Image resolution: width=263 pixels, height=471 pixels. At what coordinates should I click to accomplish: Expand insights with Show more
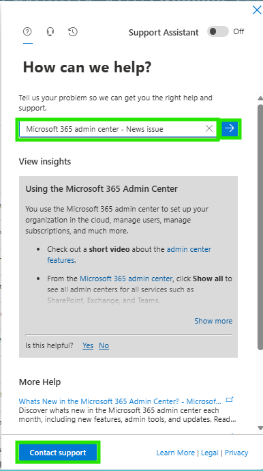(x=213, y=321)
